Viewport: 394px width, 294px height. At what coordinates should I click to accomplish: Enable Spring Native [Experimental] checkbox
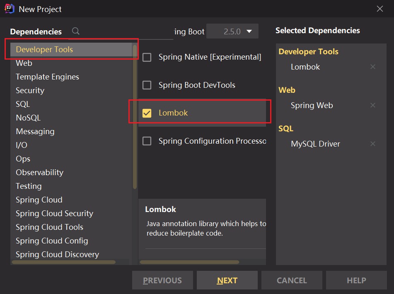(x=147, y=57)
